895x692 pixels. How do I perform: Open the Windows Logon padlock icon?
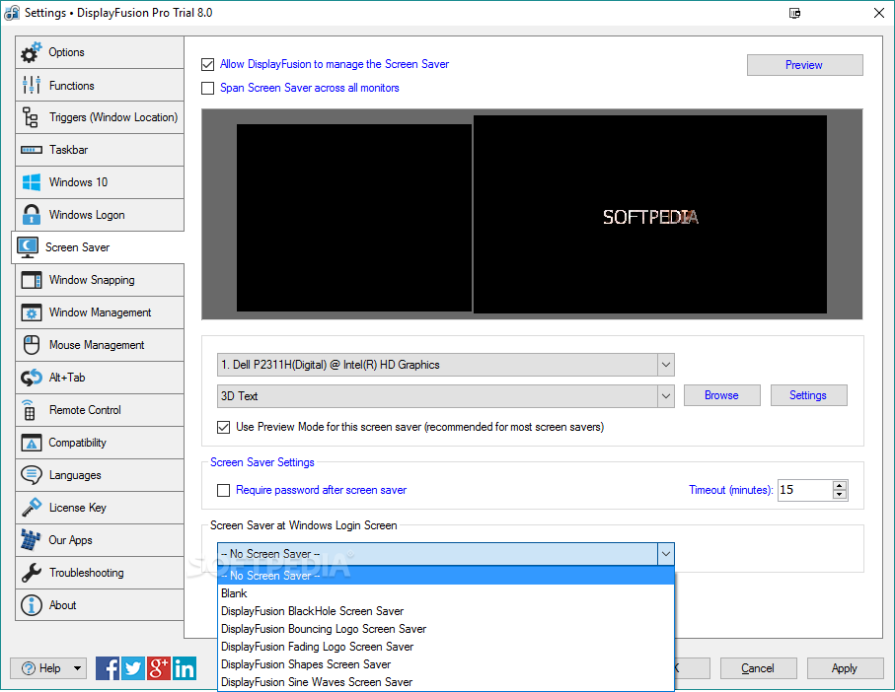32,215
